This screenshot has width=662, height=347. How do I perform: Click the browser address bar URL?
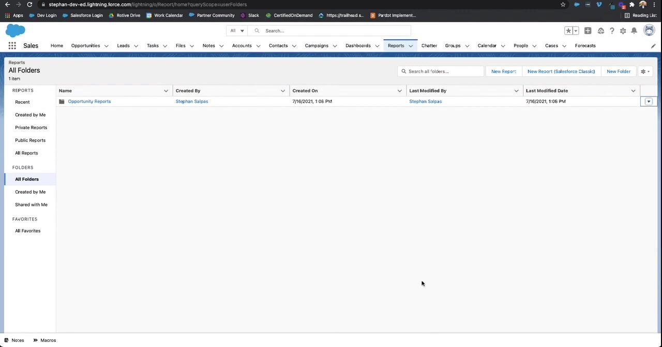[x=148, y=4]
